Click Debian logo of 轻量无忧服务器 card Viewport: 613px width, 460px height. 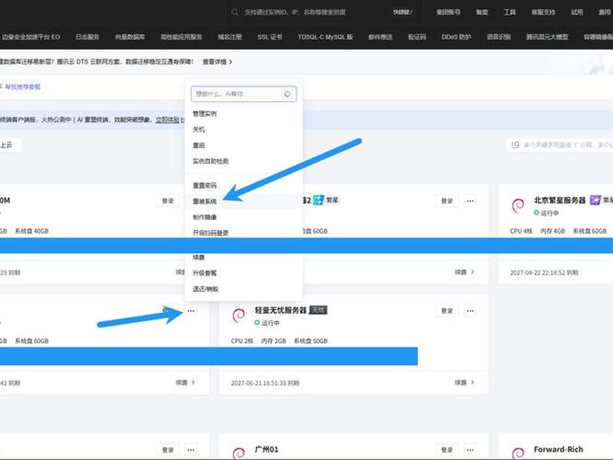click(238, 315)
